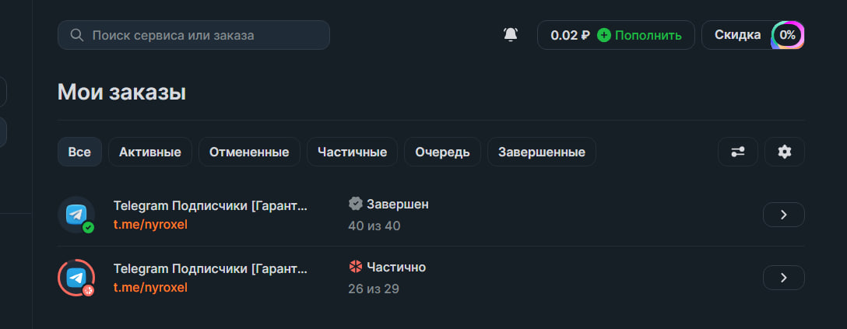The image size is (847, 329).
Task: Open the t.me/nyroxel link of completed order
Action: tap(150, 225)
